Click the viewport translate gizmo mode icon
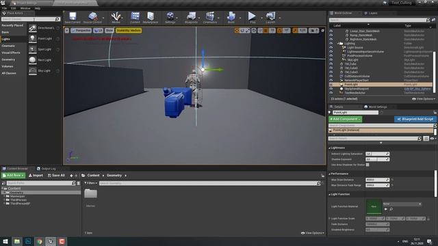 point(237,30)
